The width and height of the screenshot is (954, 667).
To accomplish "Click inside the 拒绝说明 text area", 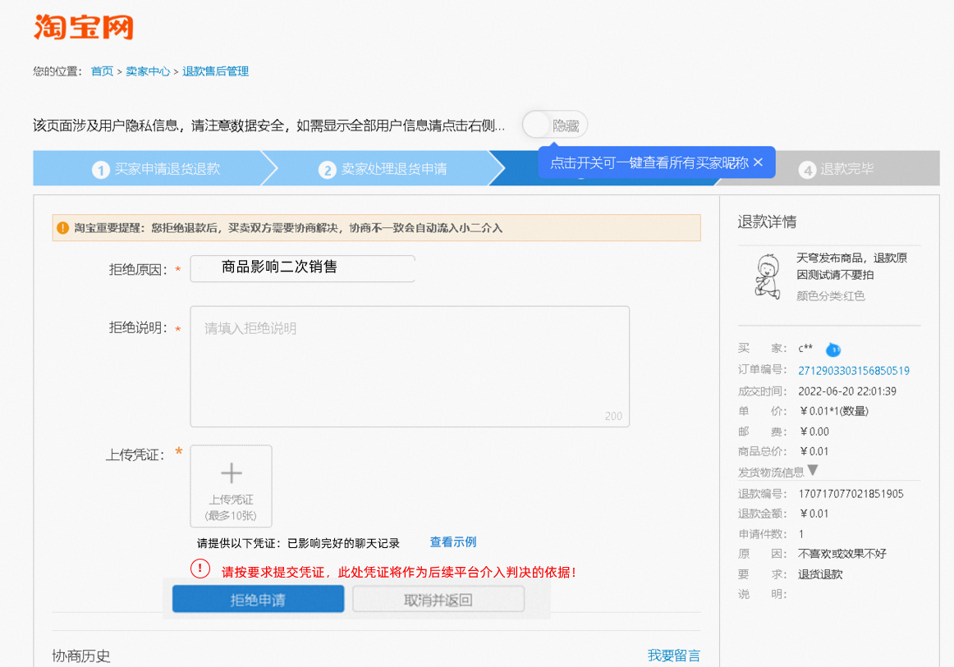I will coord(409,365).
